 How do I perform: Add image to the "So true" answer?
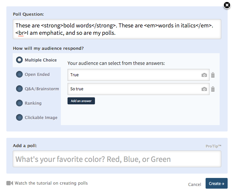point(204,89)
